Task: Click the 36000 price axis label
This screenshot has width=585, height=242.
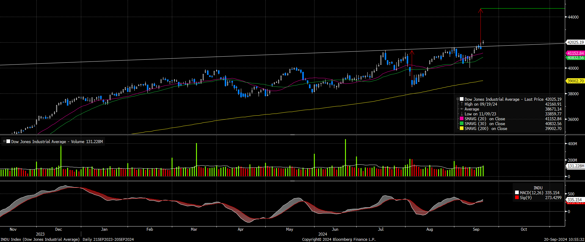Action: [x=573, y=119]
